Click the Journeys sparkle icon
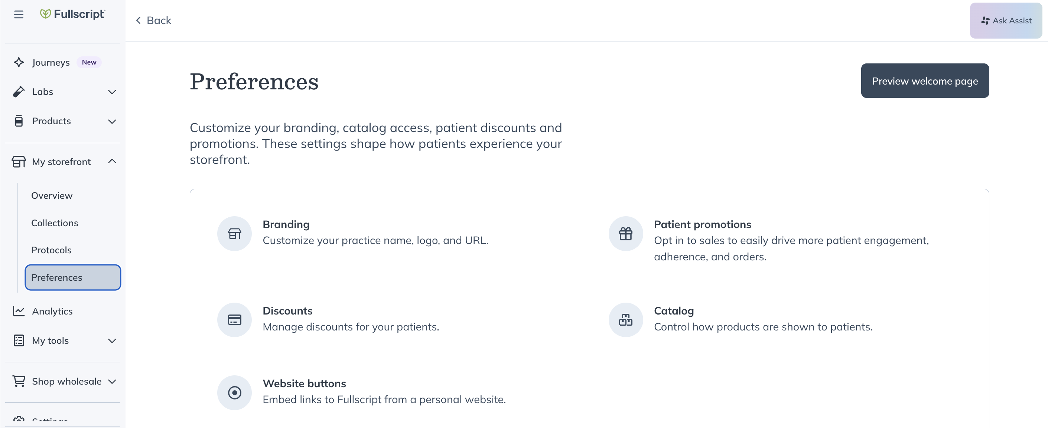Viewport: 1048px width, 428px height. [19, 62]
